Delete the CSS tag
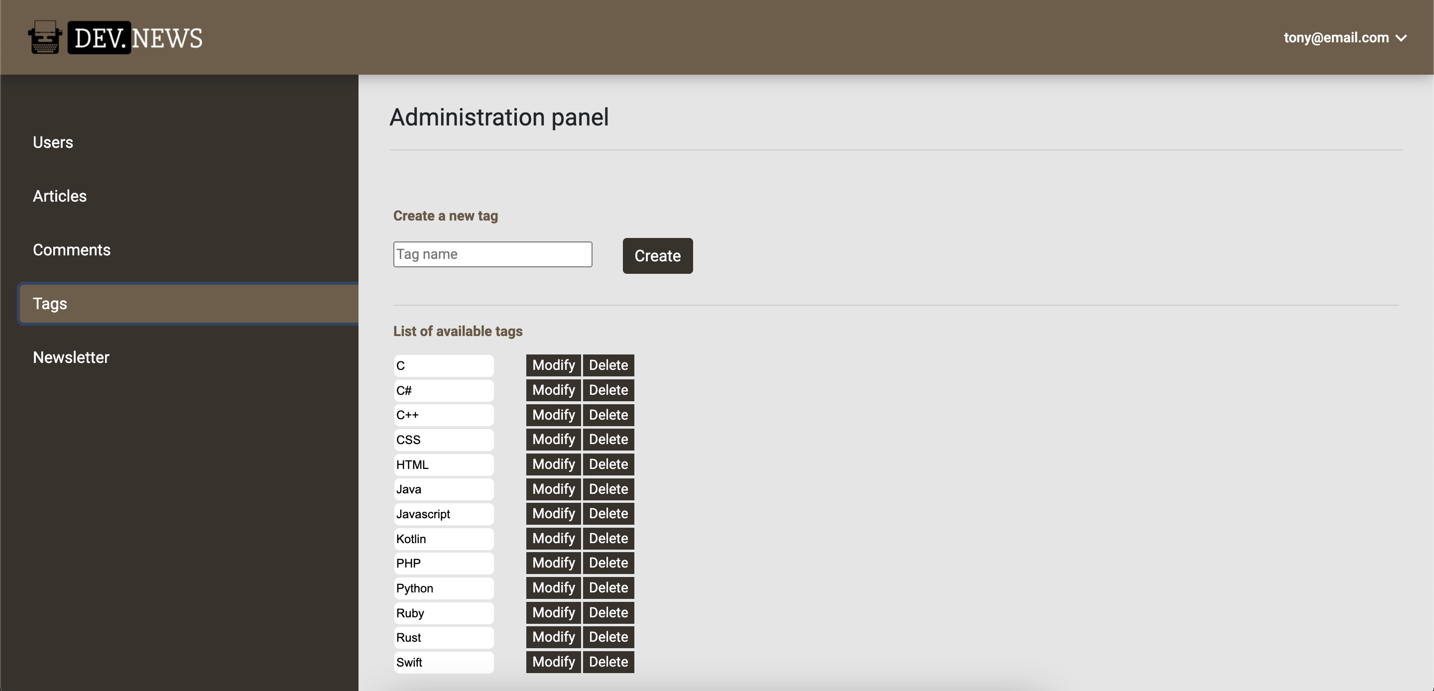This screenshot has width=1434, height=691. coord(608,439)
